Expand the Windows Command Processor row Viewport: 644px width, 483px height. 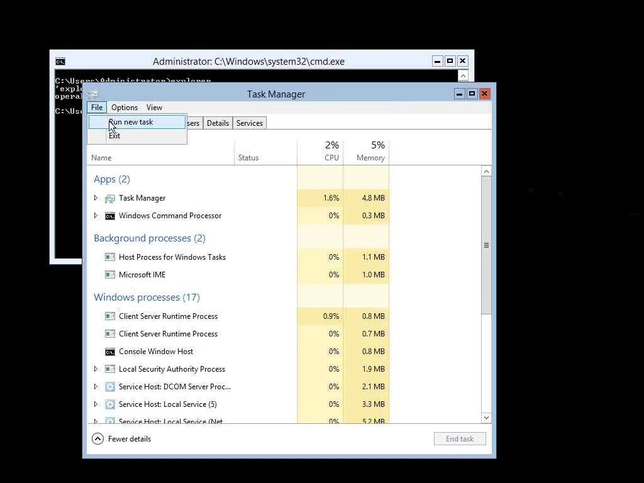[x=96, y=216]
